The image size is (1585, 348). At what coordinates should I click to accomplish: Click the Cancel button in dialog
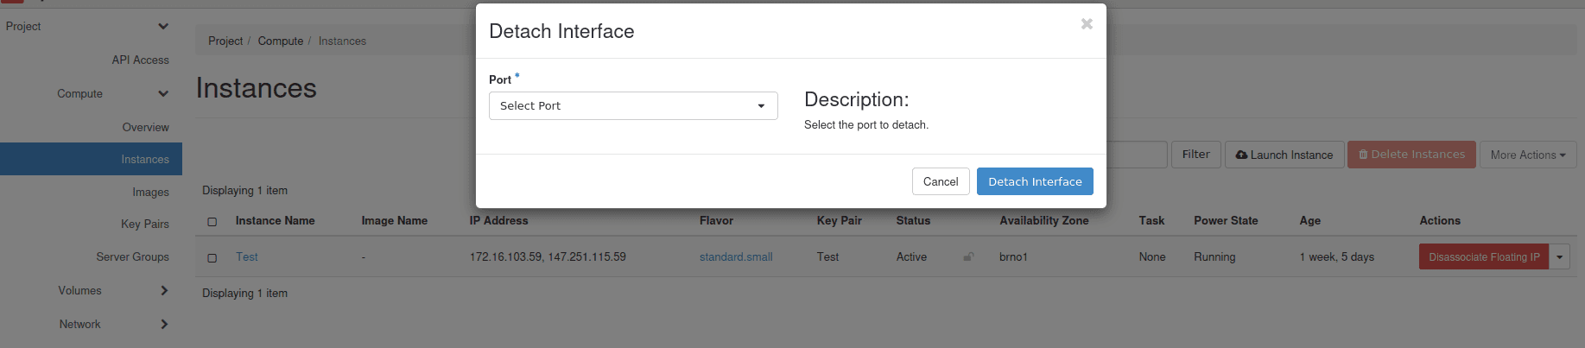(x=940, y=181)
